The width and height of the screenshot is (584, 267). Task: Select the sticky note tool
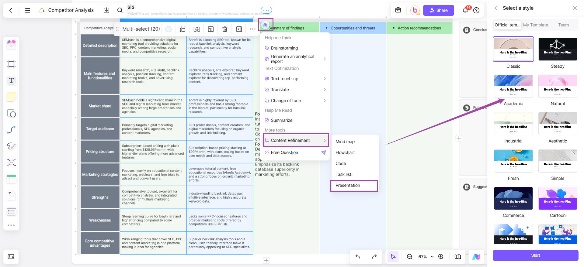pos(11,97)
